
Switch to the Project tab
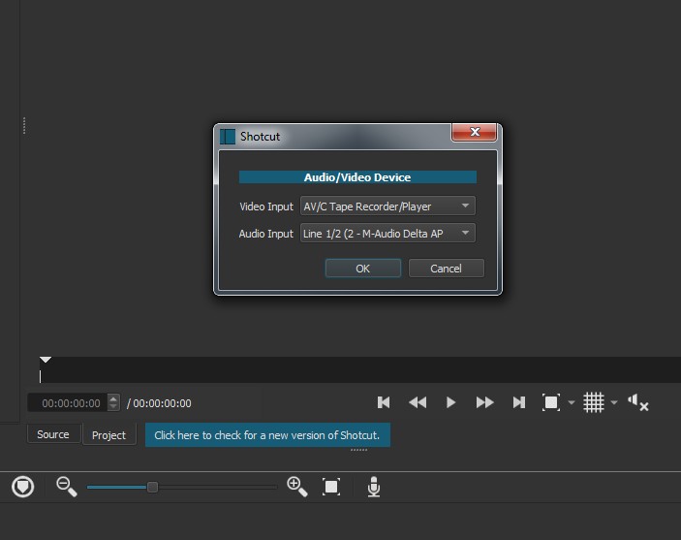point(108,435)
